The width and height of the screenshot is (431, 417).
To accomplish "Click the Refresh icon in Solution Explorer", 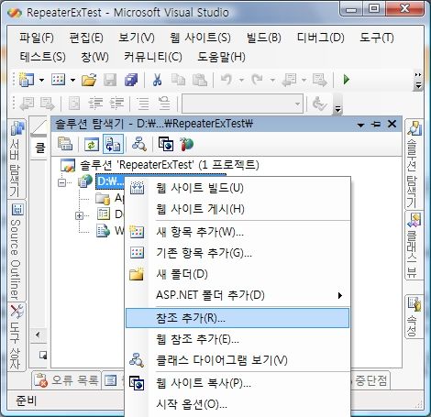I will 92,144.
